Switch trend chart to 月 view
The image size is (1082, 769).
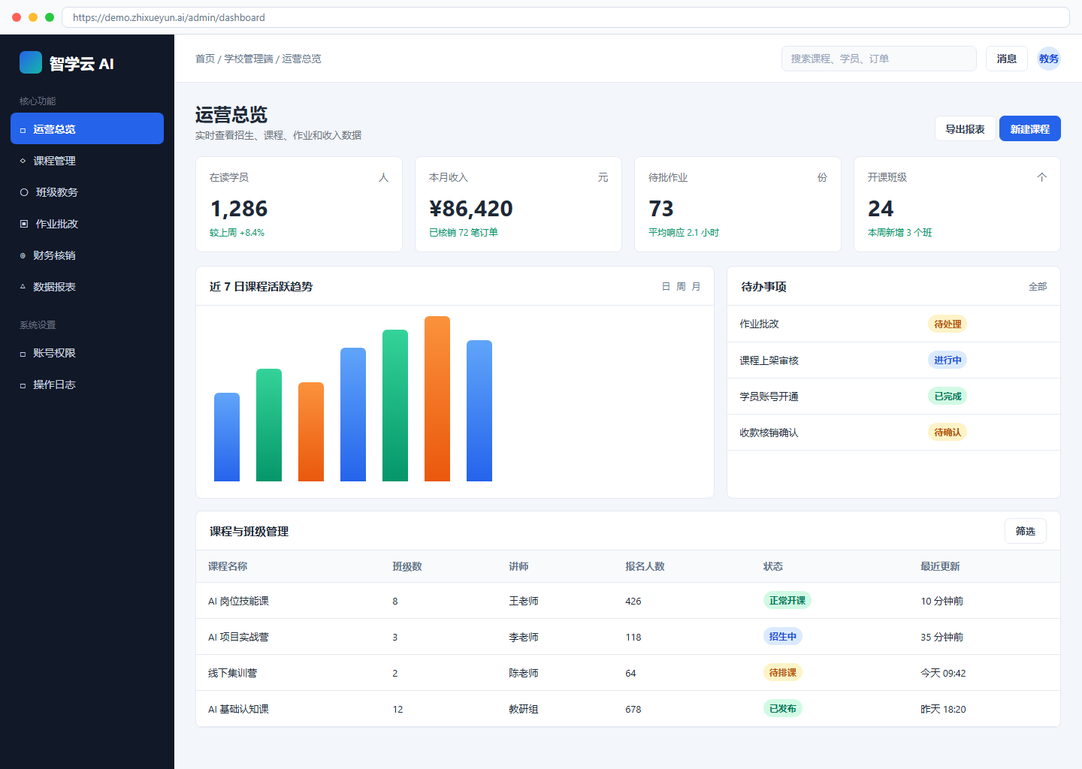(696, 287)
